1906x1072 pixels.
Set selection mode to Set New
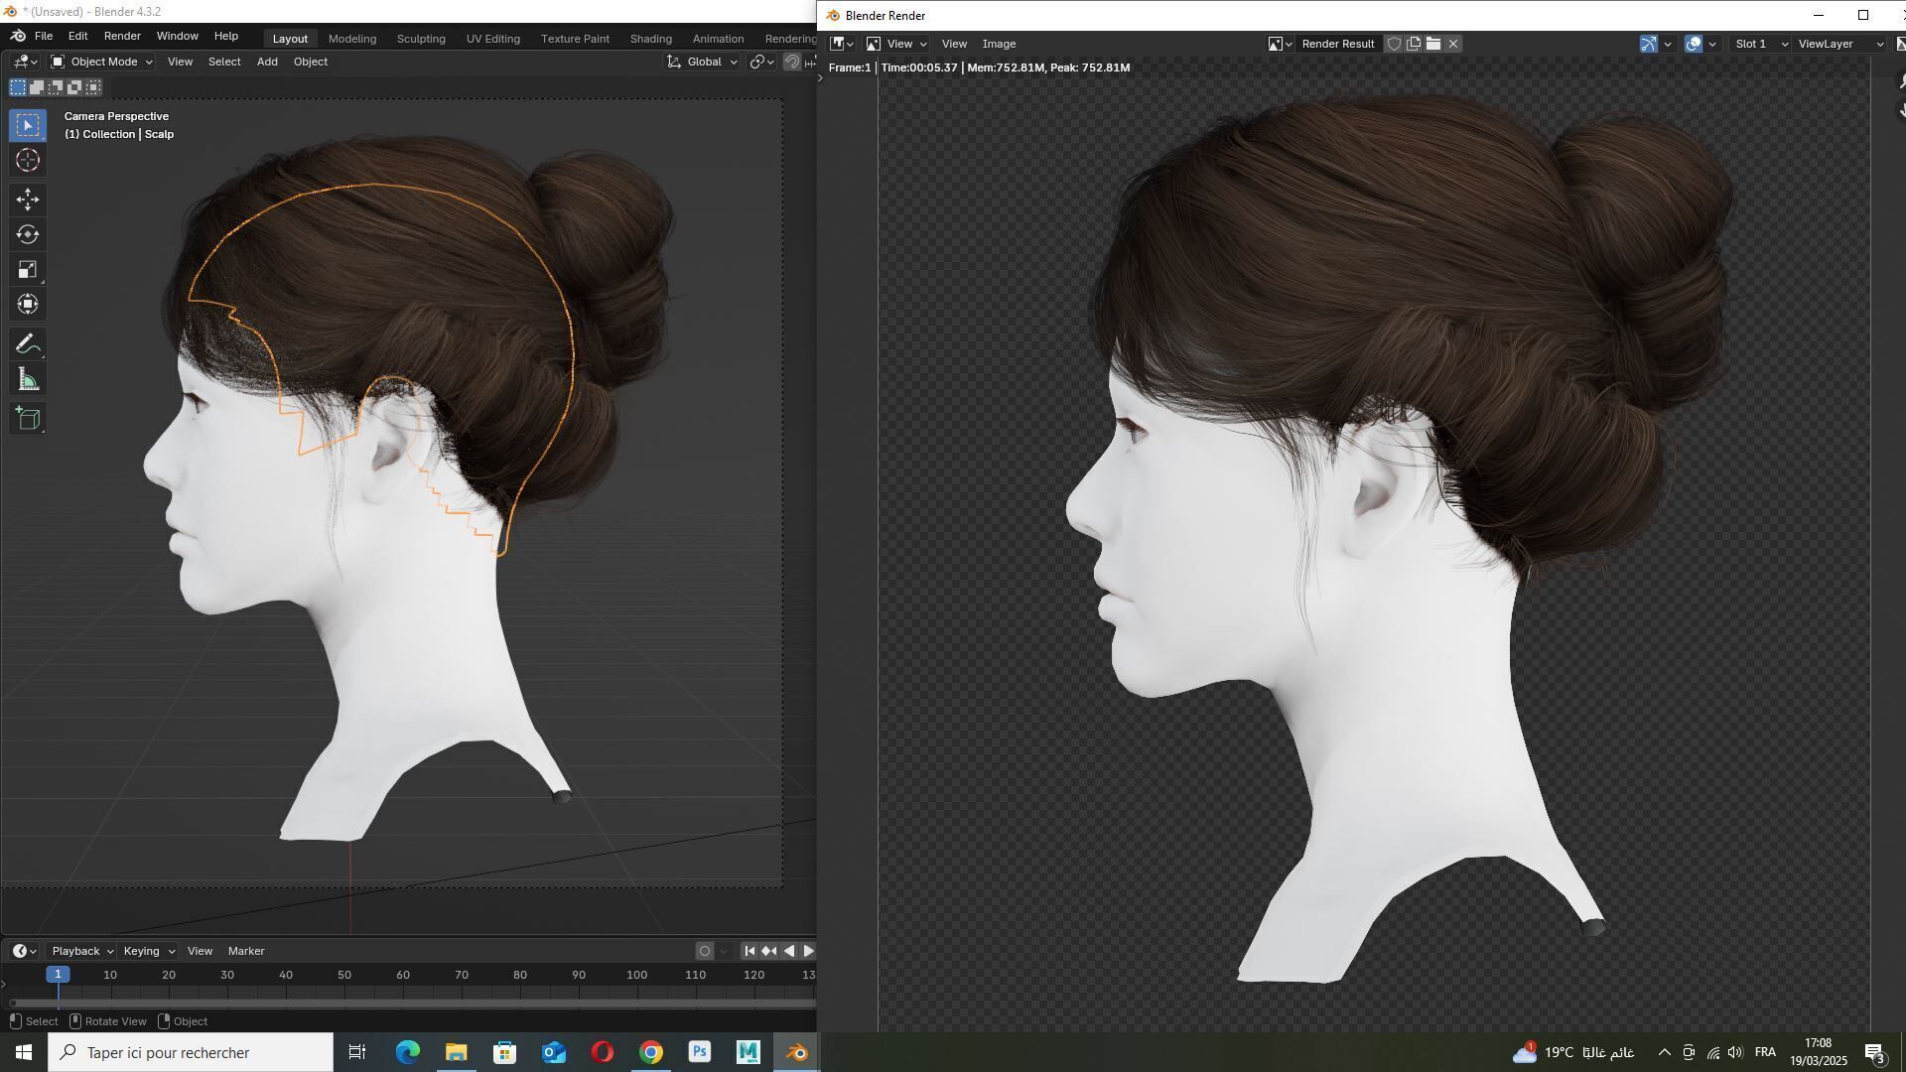click(x=18, y=87)
